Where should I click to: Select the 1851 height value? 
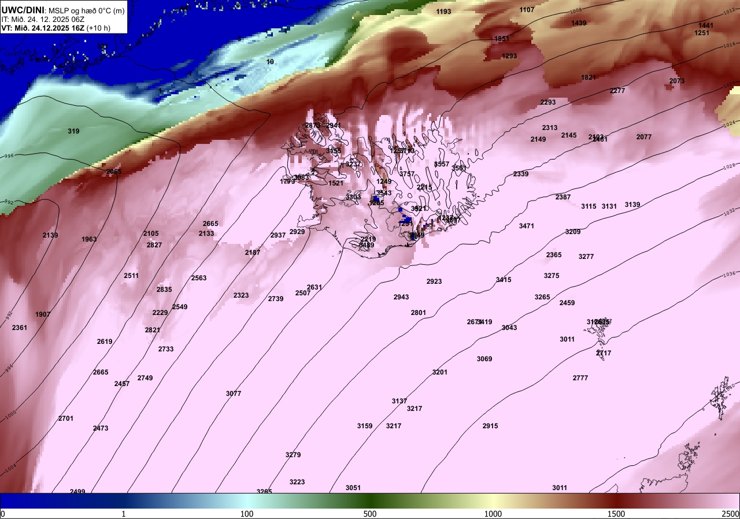(x=502, y=39)
